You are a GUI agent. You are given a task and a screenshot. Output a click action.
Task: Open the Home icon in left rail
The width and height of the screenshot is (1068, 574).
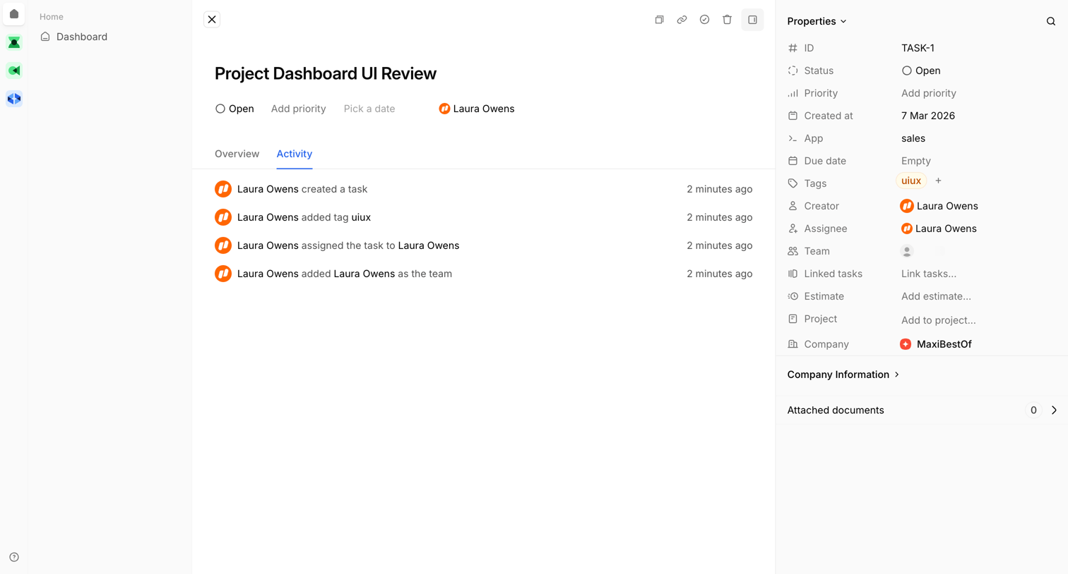(x=14, y=14)
